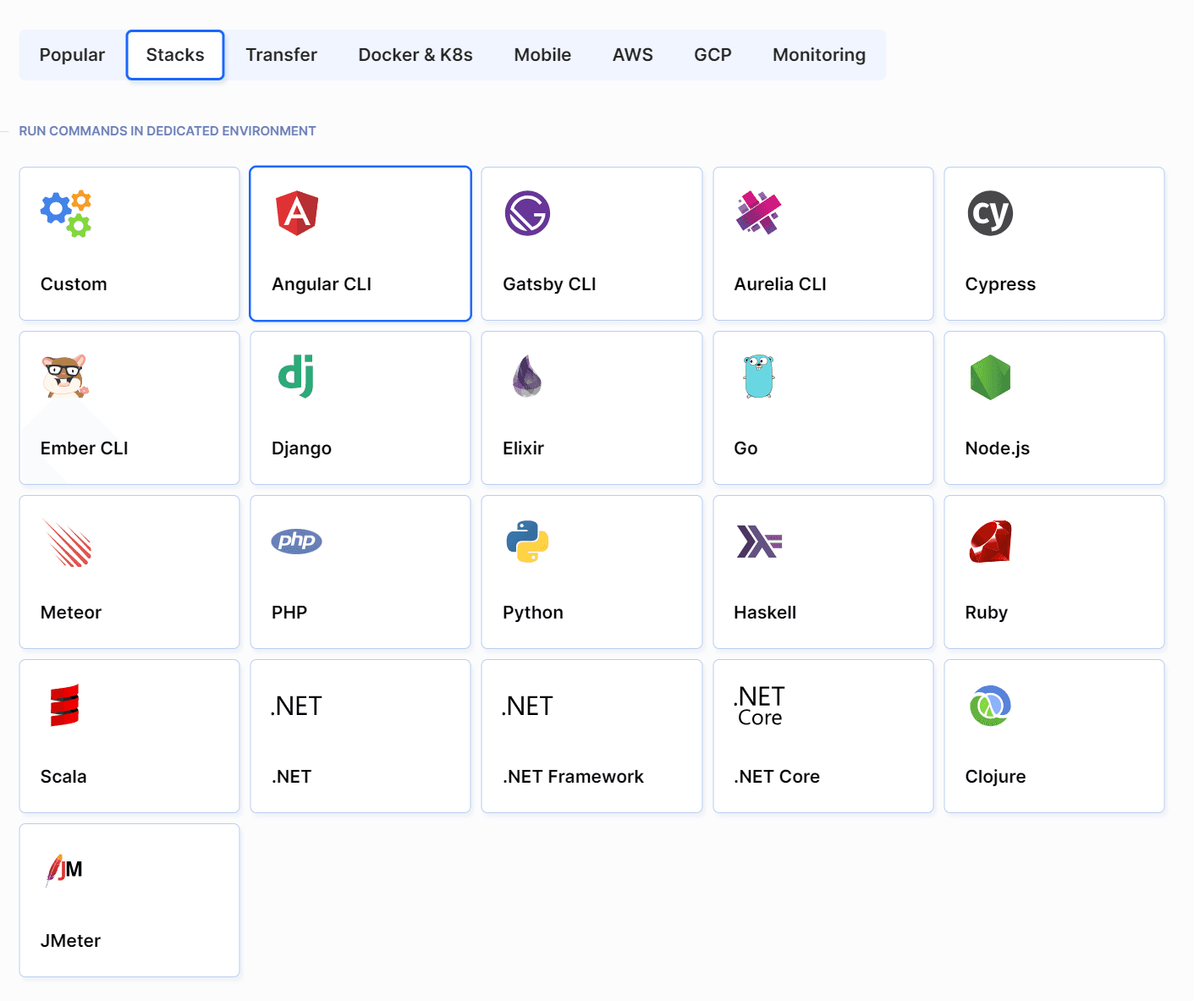Select the Clojure action tile
1194x1001 pixels.
(1054, 736)
